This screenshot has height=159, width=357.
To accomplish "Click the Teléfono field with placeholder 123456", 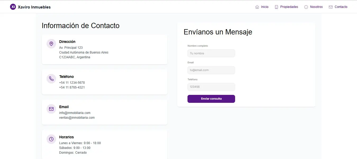I will pyautogui.click(x=211, y=87).
